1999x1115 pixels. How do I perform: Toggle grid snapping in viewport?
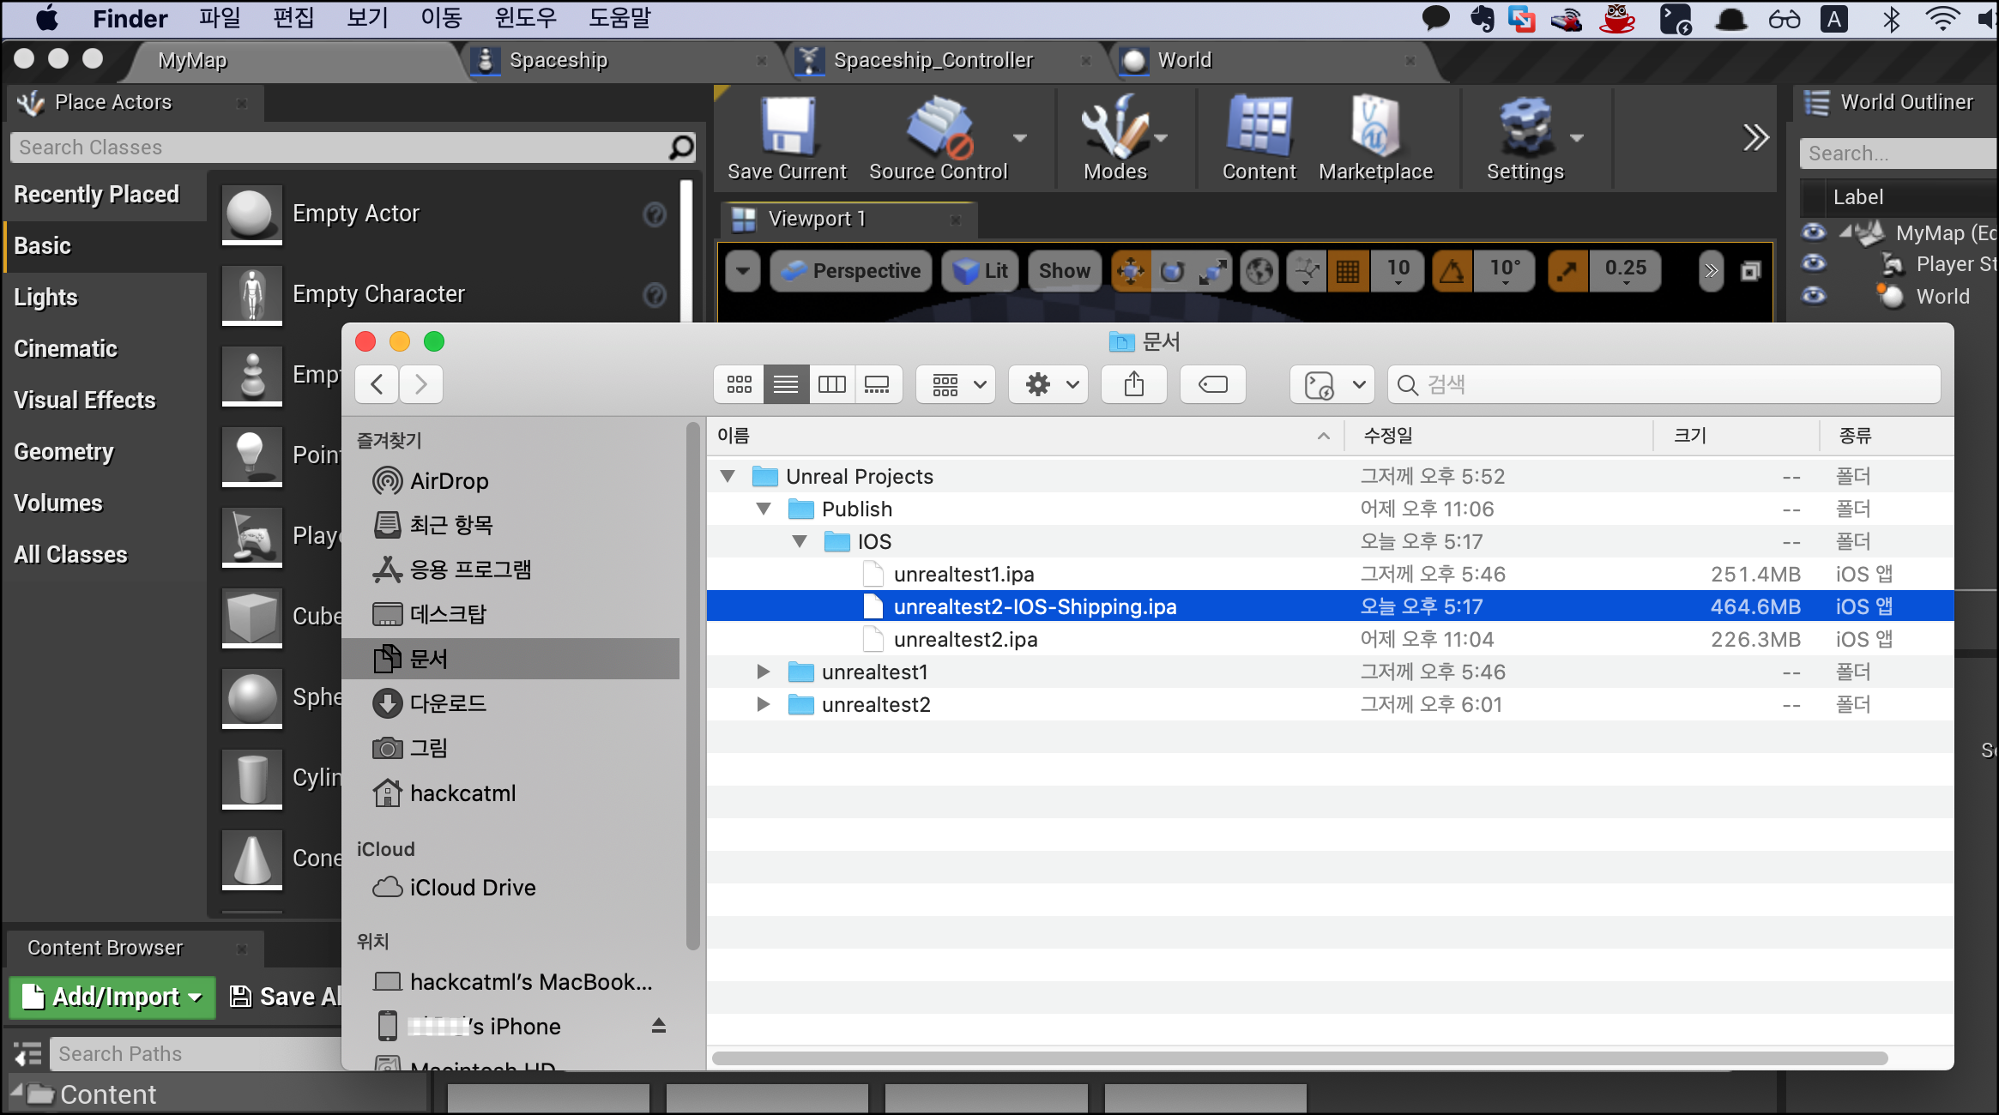click(1348, 272)
